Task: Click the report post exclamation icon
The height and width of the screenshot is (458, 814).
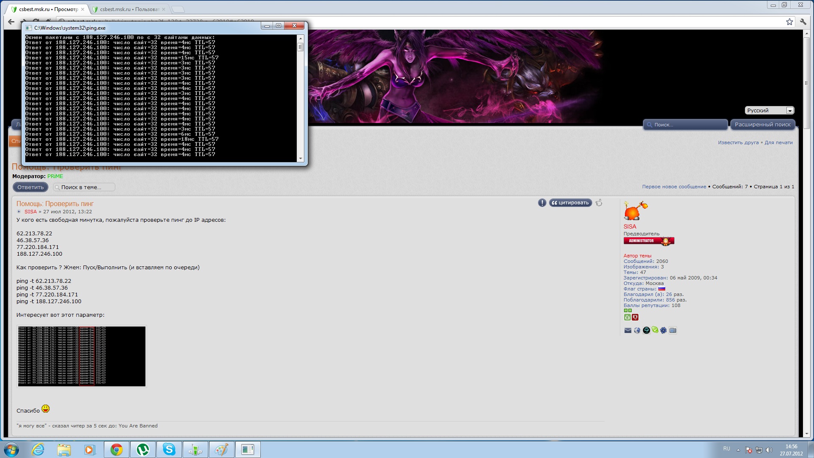Action: pos(542,203)
